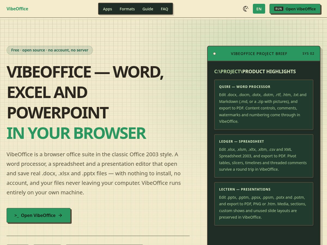Go to the Formats nav item

click(x=127, y=9)
